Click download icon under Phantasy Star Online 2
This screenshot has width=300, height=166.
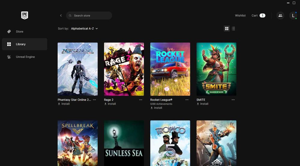click(x=59, y=104)
